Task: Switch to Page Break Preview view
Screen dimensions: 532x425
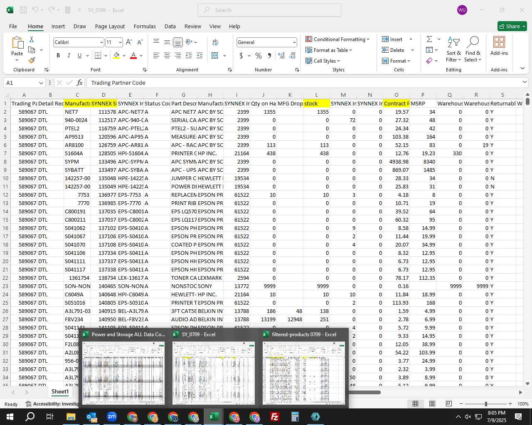Action: point(449,404)
